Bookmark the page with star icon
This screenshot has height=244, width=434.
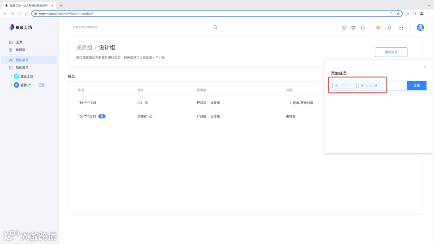click(x=398, y=14)
